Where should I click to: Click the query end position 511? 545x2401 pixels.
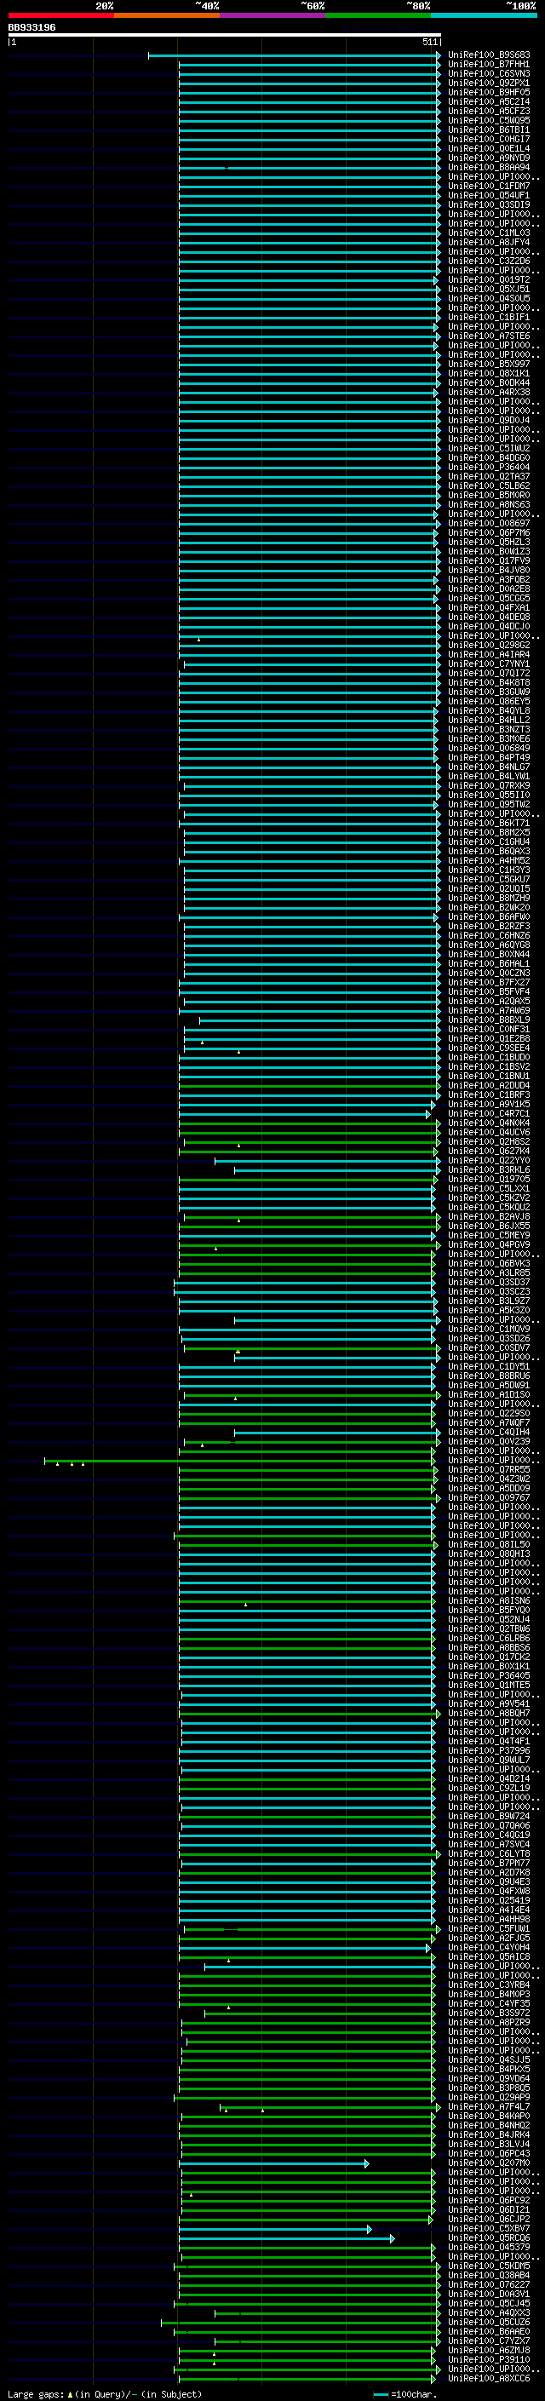[x=430, y=42]
